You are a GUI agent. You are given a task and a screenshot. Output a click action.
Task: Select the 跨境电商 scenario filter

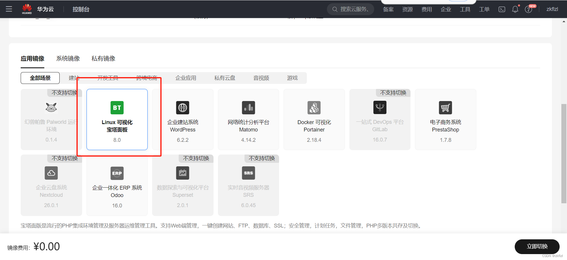point(147,78)
